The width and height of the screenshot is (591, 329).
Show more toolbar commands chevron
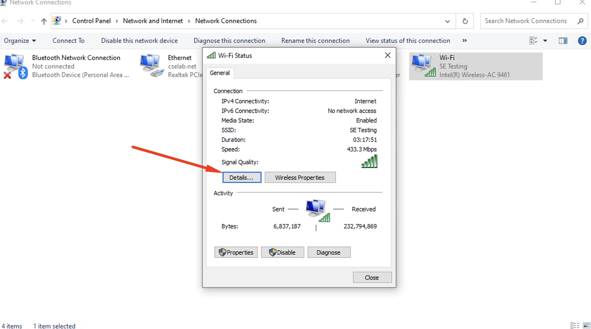coord(465,40)
